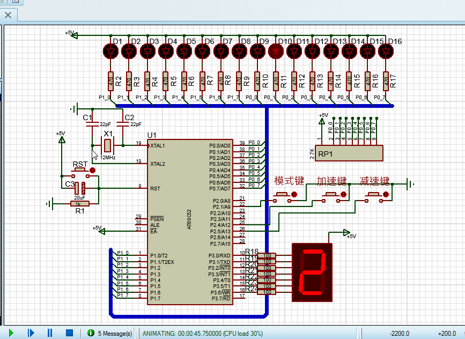This screenshot has width=465, height=339.
Task: Close the schematic tab with the X button
Action: pos(8,15)
